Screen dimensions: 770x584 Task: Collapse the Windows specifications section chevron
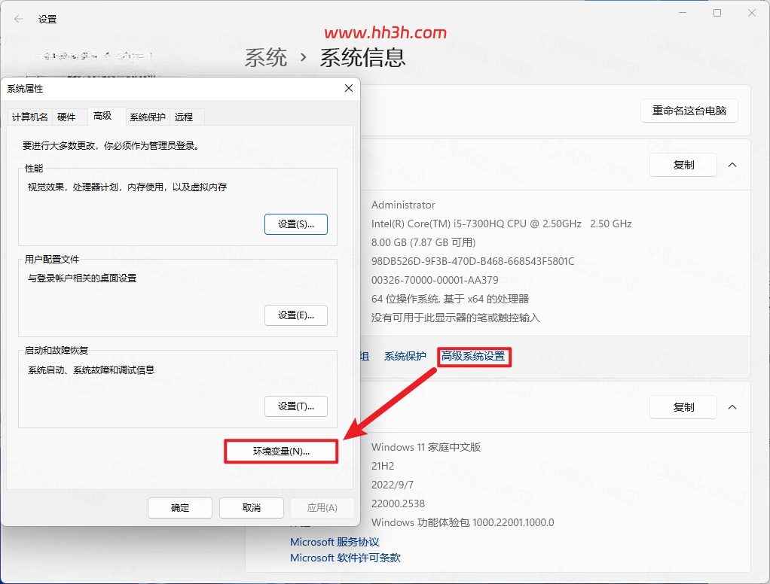(732, 407)
